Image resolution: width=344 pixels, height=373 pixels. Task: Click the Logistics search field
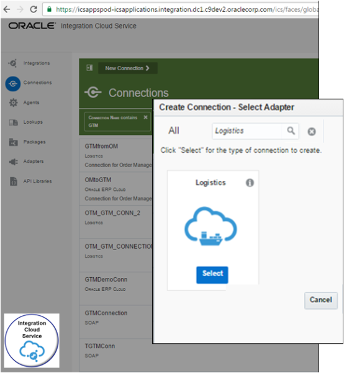coord(247,131)
